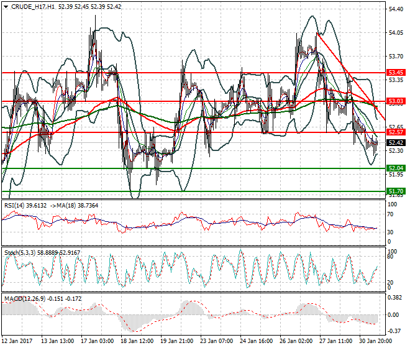Select the 53.45 red resistance price label
Image resolution: width=410 pixels, height=348 pixels.
(396, 73)
